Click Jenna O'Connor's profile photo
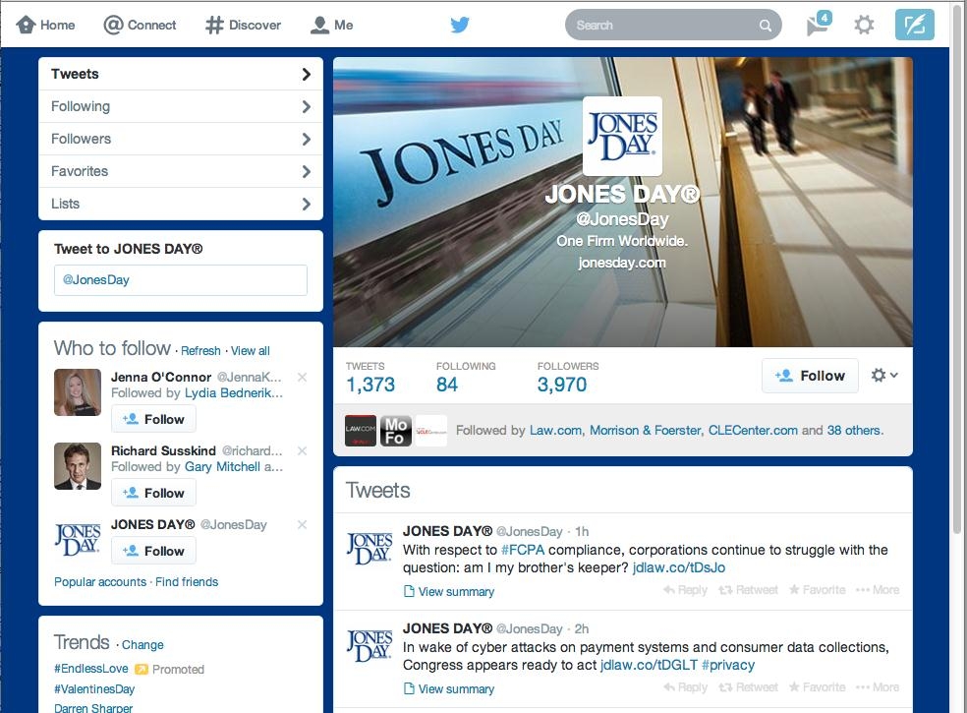967x713 pixels. pyautogui.click(x=78, y=392)
